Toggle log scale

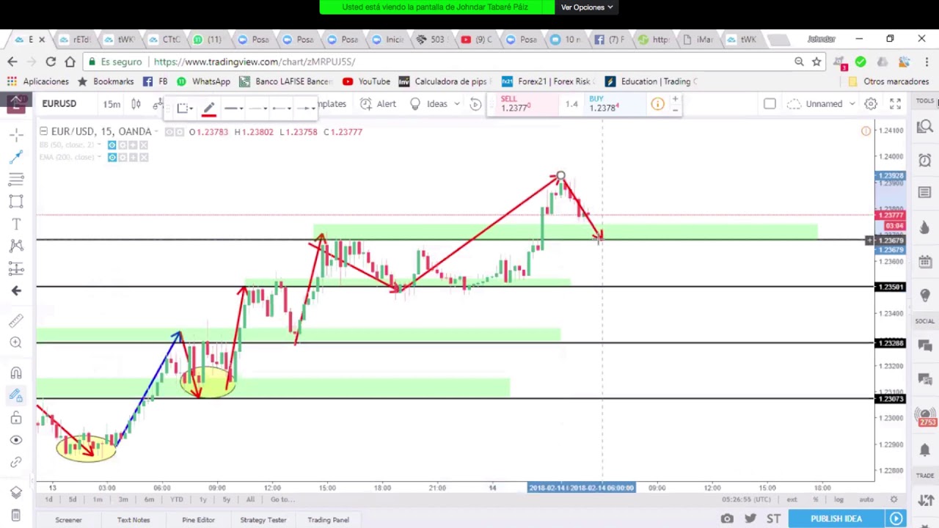point(838,499)
